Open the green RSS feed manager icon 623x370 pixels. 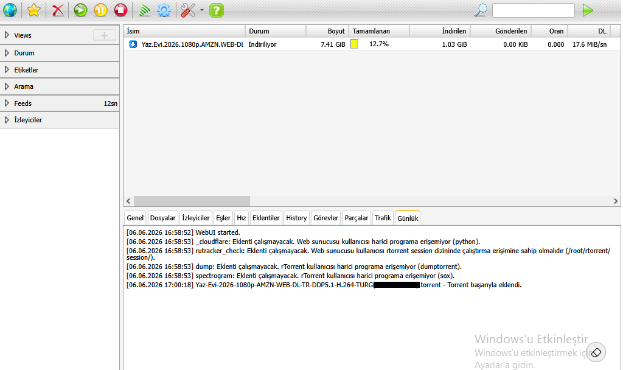tap(144, 10)
